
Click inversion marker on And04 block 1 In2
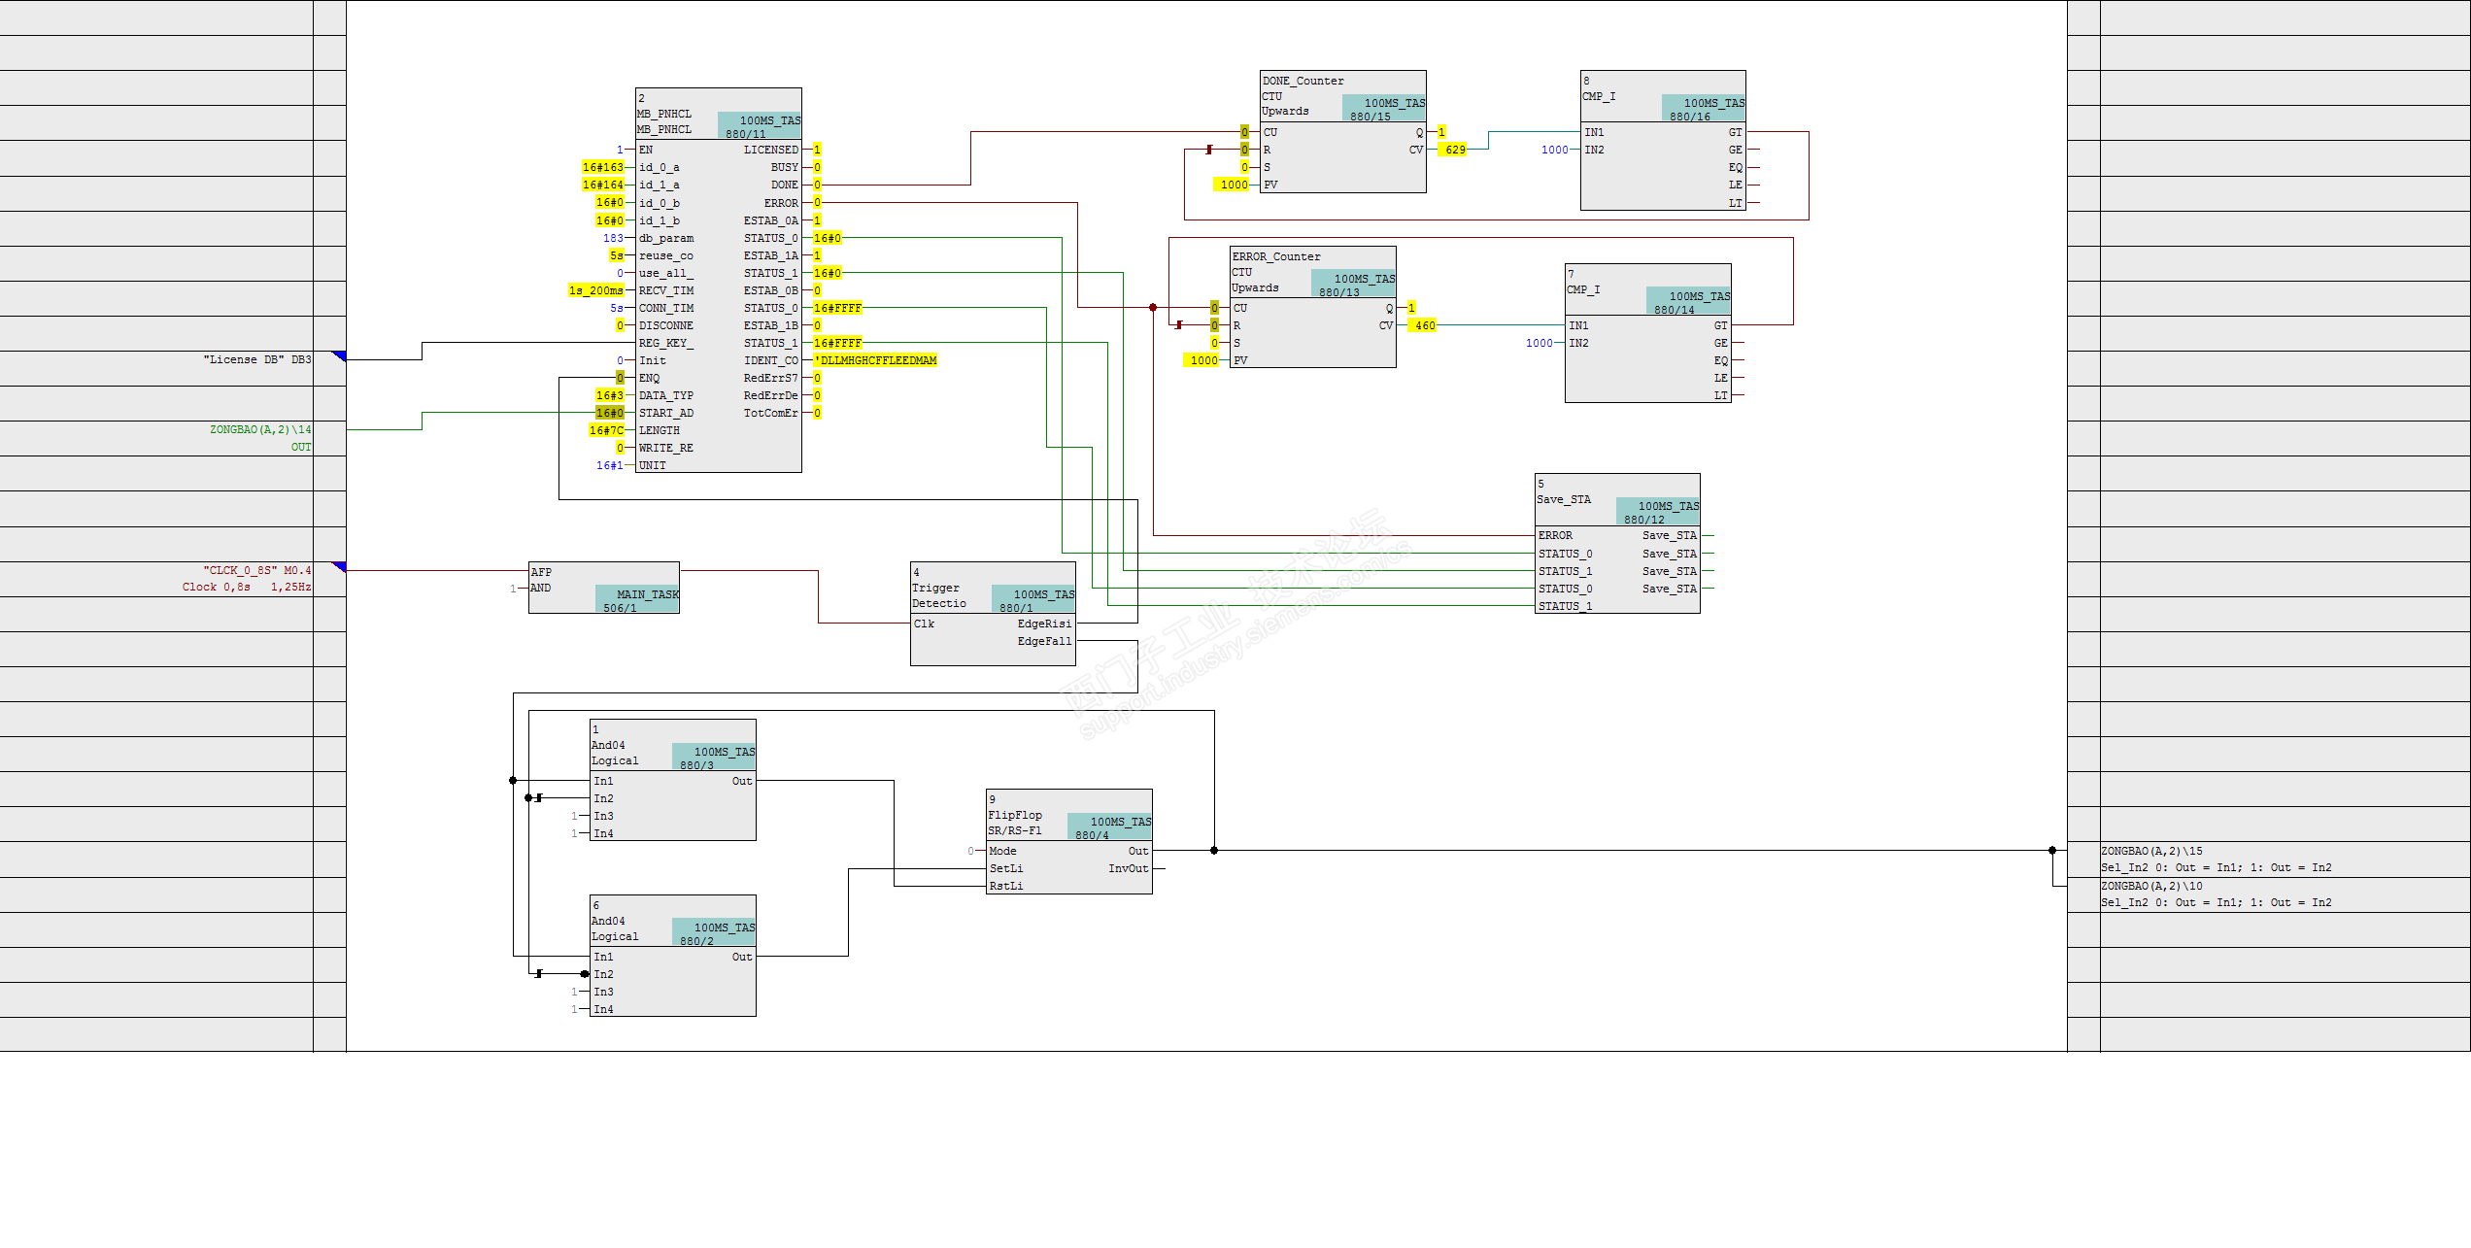tap(539, 798)
